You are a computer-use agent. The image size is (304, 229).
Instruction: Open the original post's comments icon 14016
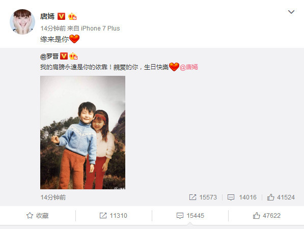point(242,197)
